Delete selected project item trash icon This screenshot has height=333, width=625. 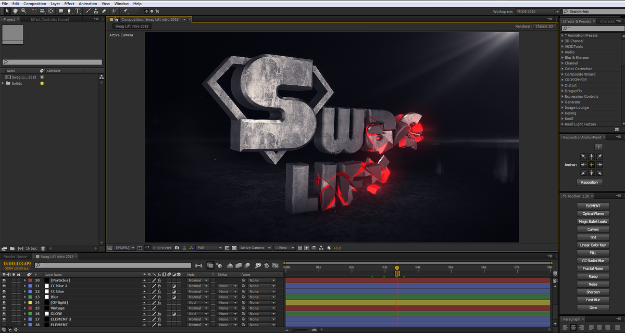[43, 249]
